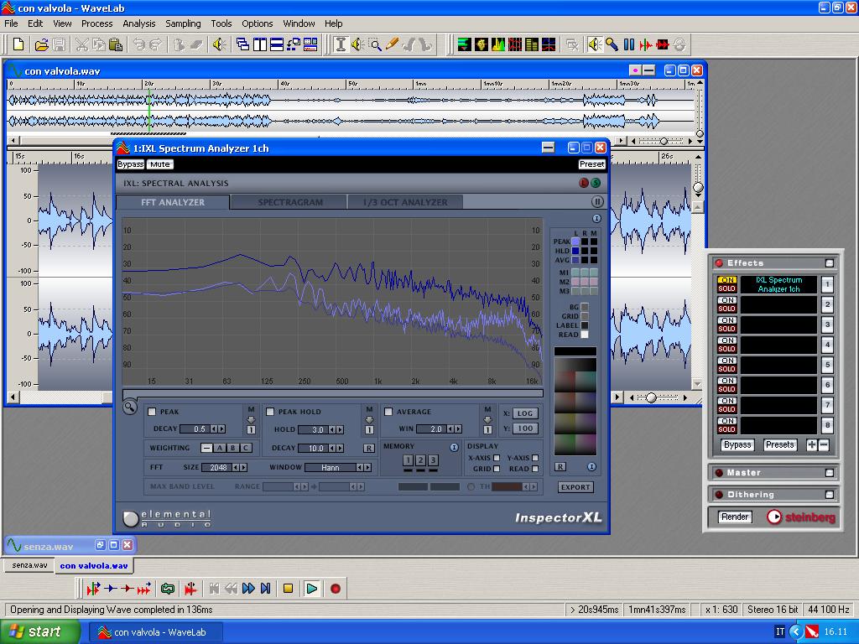Click fast forward in the transport bar
Viewport: 859px width, 644px height.
click(x=248, y=589)
